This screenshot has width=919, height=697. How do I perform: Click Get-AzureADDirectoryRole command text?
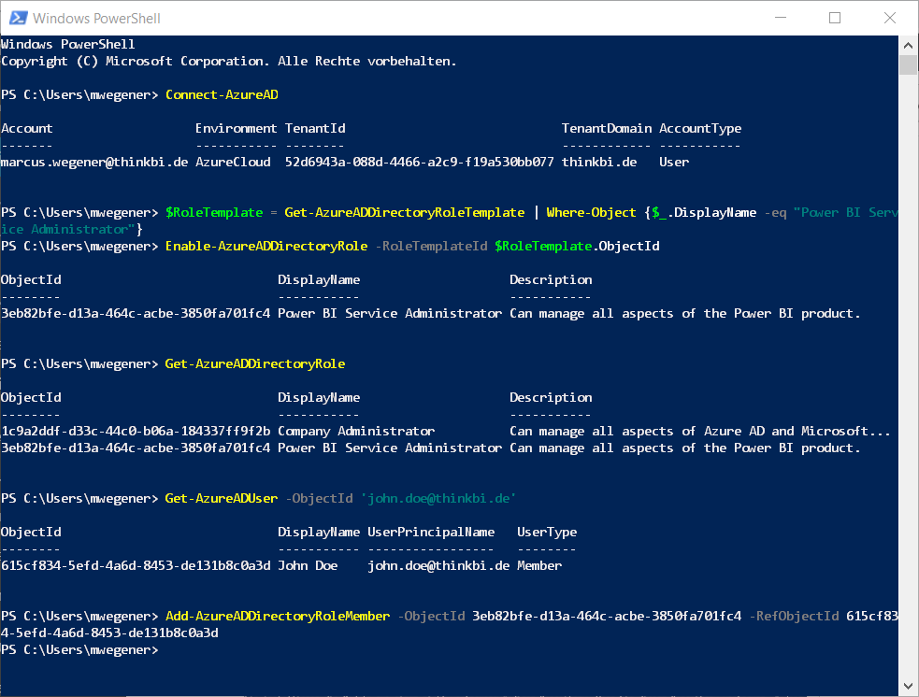[x=255, y=364]
